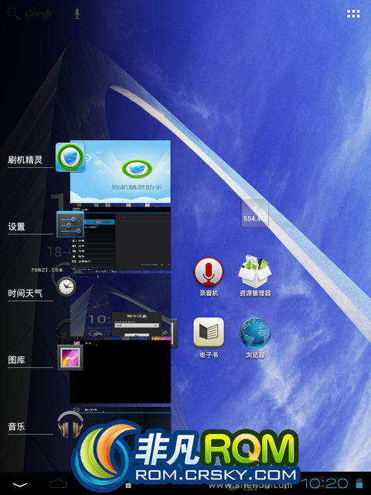Switch to the Settings screen thumbnail

(x=121, y=238)
